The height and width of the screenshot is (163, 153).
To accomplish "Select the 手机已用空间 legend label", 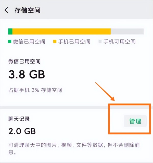I will (74, 42).
